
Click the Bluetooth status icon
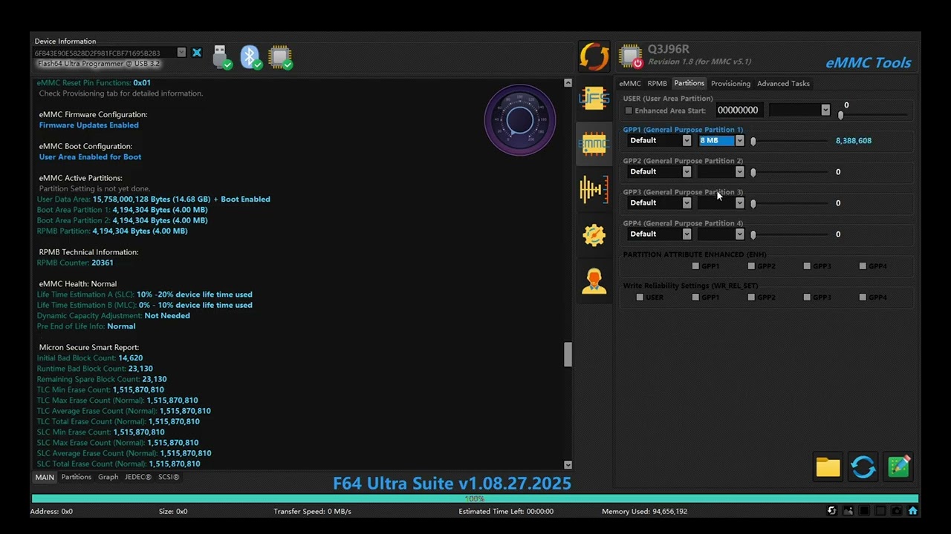click(x=251, y=57)
